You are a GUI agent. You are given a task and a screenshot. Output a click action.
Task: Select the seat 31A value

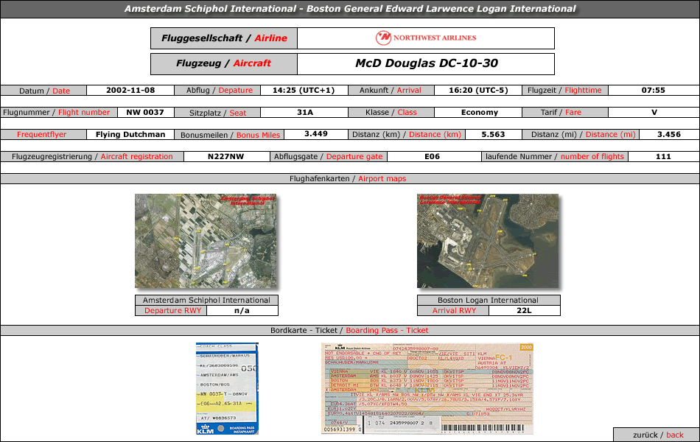(304, 113)
